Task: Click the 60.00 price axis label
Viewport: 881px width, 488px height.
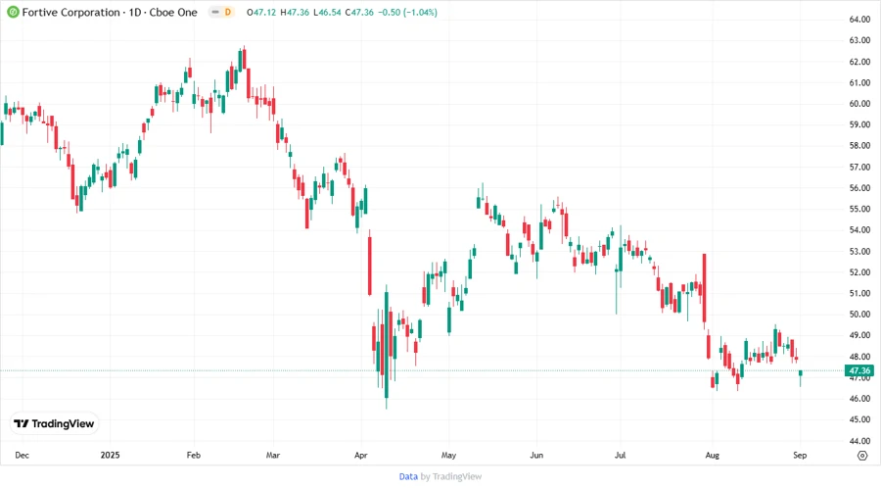Action: (x=859, y=104)
